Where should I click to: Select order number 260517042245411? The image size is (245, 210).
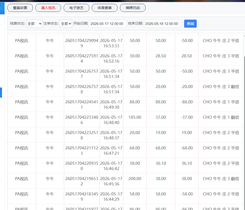tap(82, 104)
